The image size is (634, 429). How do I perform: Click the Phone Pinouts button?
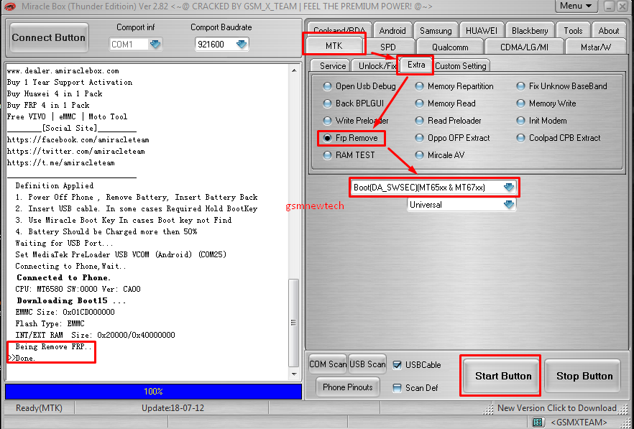click(x=347, y=387)
